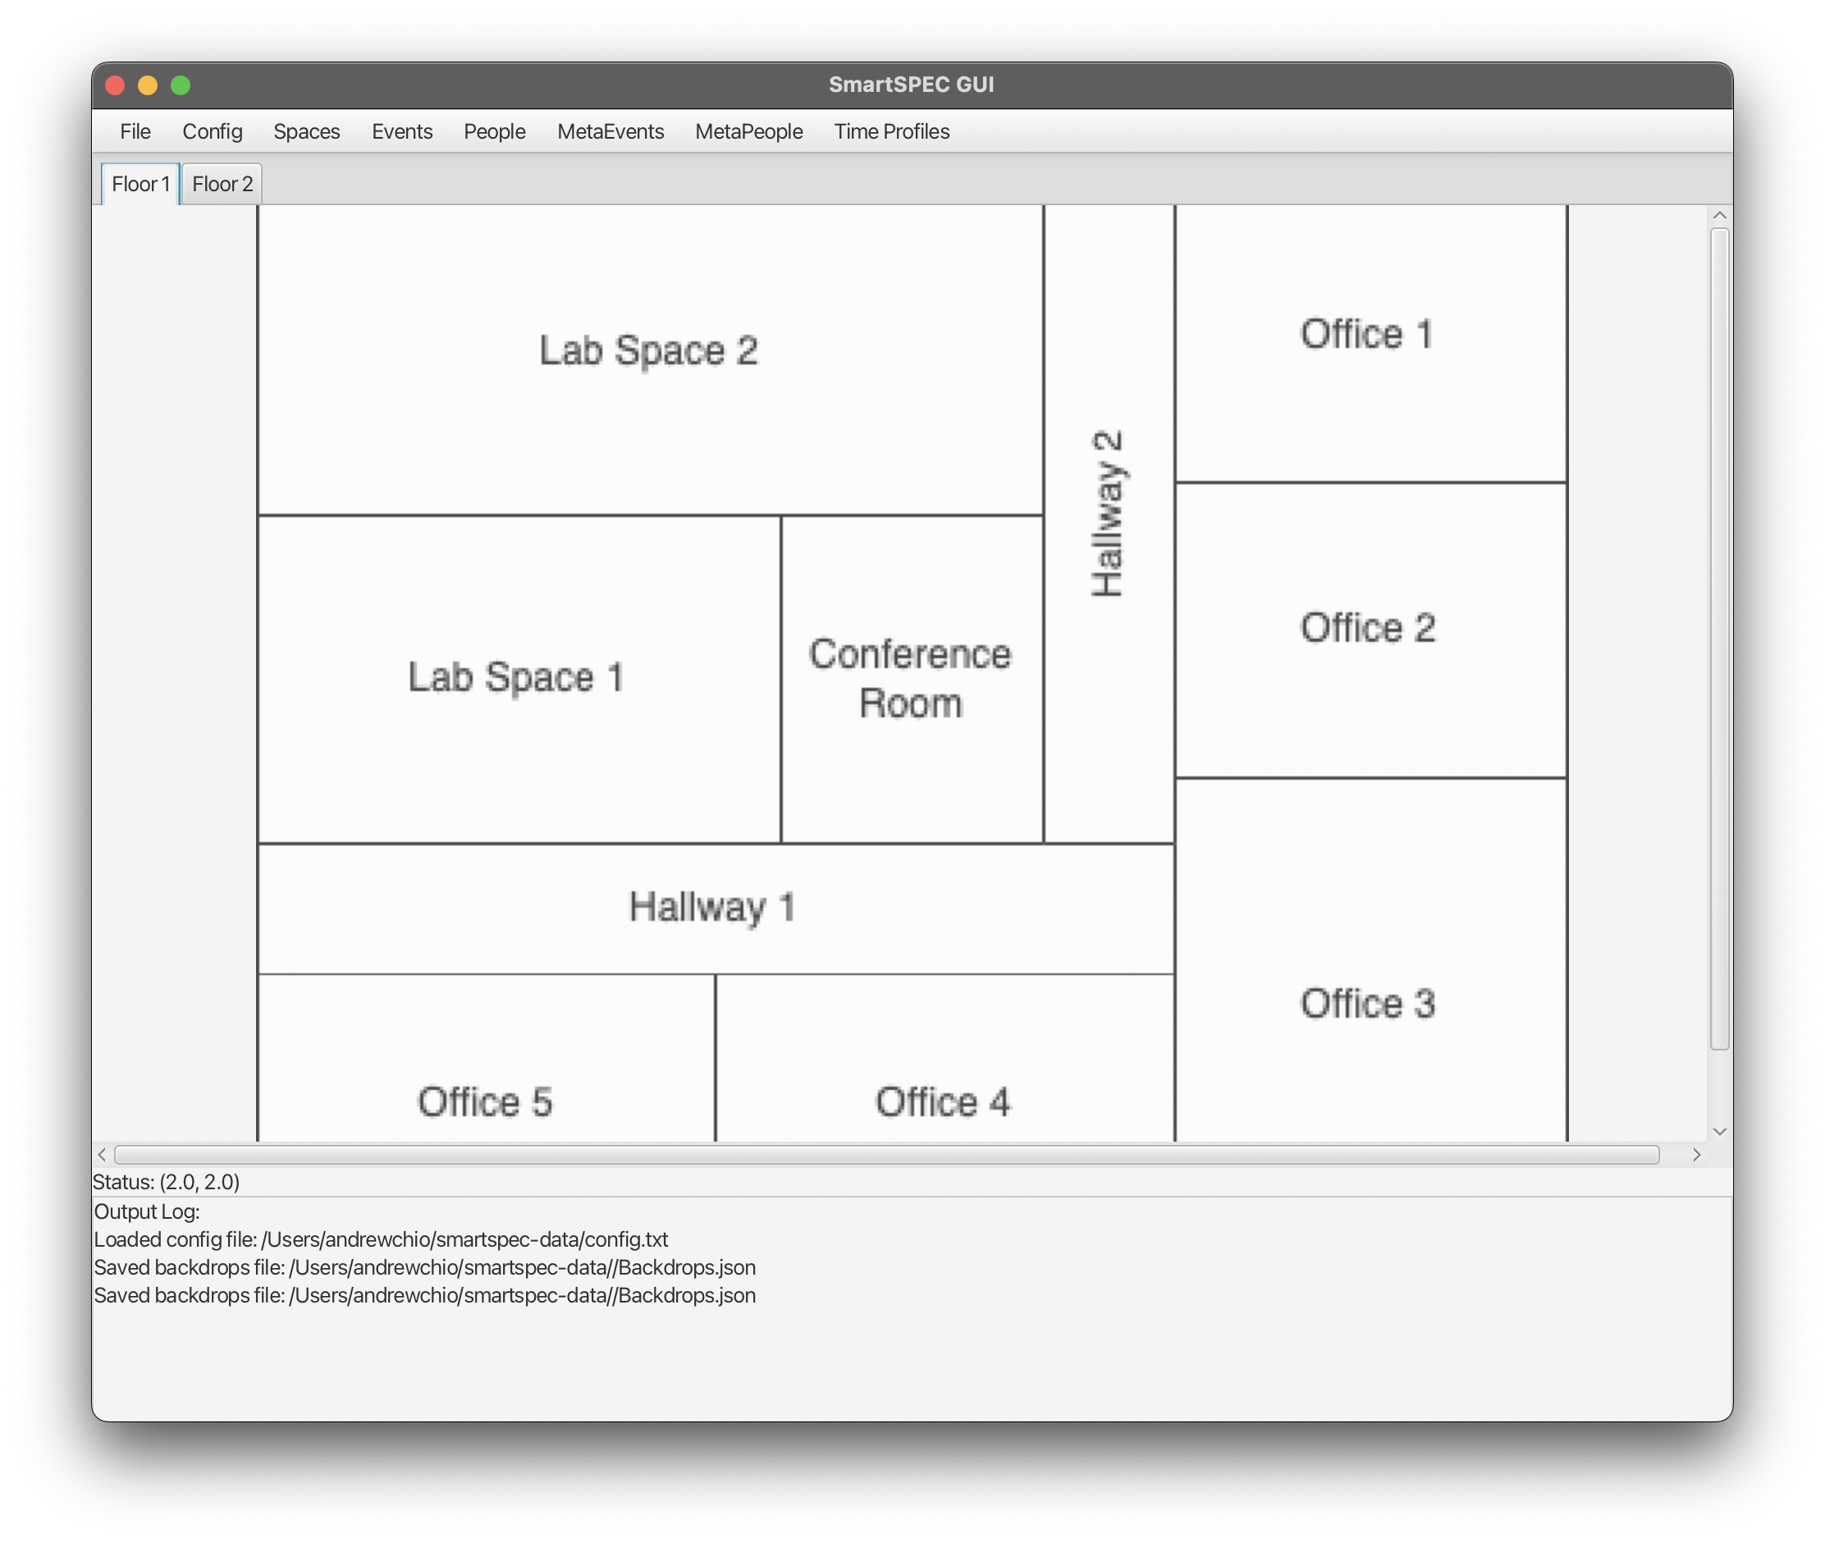Viewport: 1825px width, 1543px height.
Task: Select the Office 2 room
Action: [1370, 629]
